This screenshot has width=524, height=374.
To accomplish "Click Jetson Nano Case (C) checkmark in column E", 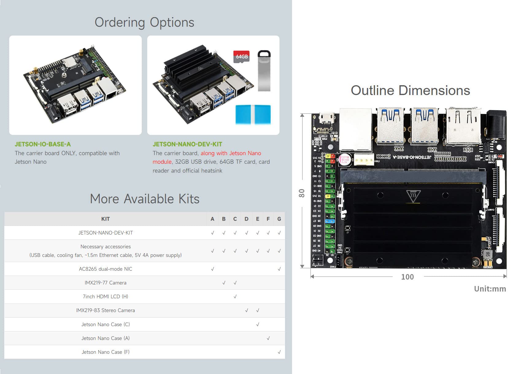I will pos(257,324).
